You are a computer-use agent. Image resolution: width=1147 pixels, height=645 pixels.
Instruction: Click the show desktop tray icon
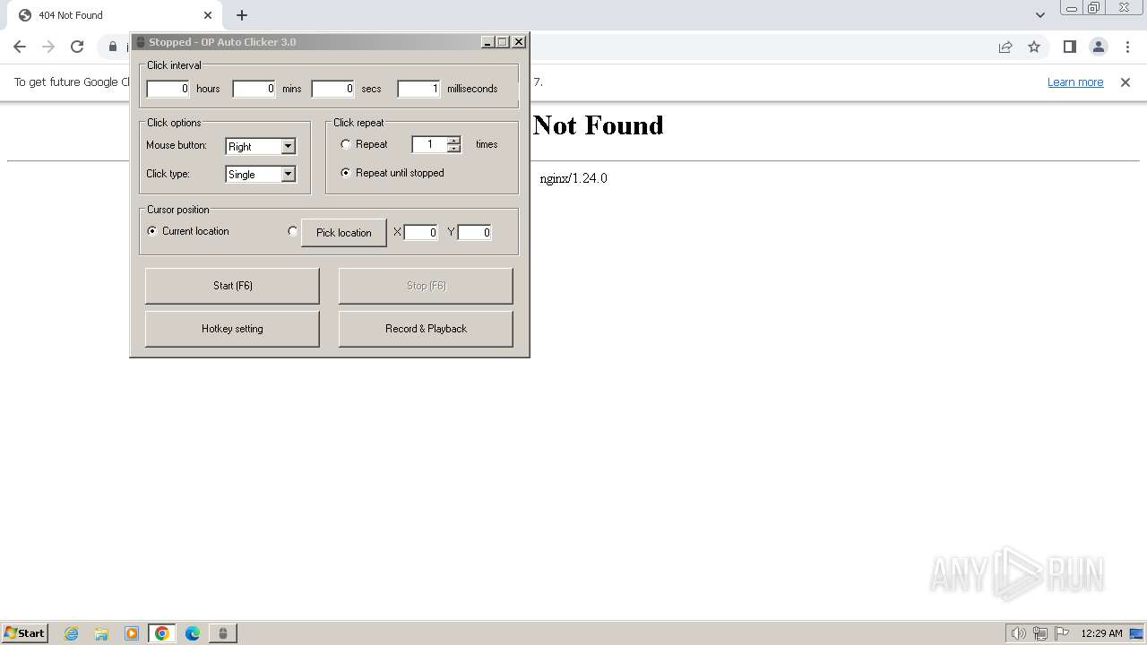pyautogui.click(x=1136, y=633)
